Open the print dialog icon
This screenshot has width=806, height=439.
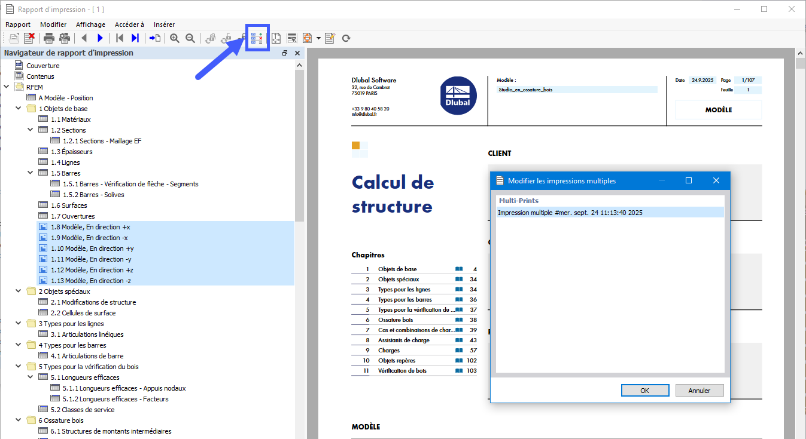point(48,38)
